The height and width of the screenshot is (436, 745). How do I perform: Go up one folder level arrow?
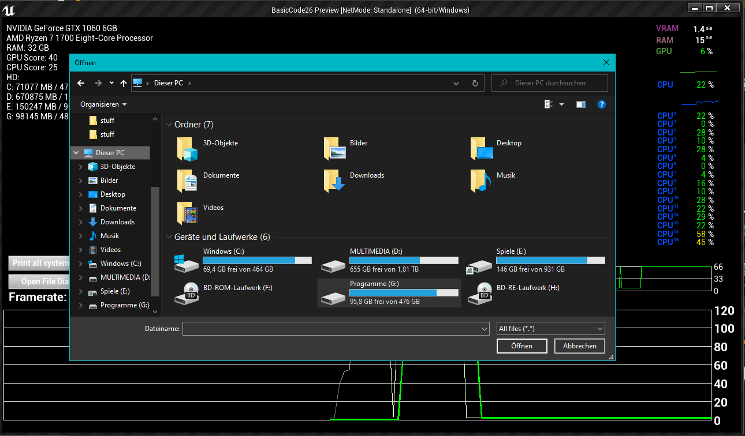(x=123, y=83)
